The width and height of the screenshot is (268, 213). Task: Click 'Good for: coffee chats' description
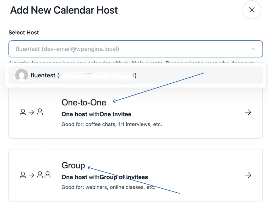tap(112, 124)
